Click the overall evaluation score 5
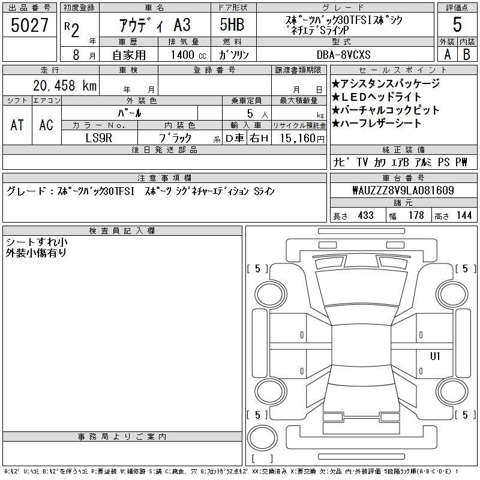 click(457, 25)
